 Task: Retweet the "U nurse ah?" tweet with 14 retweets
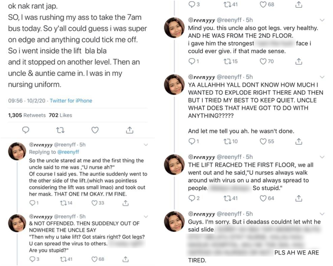pyautogui.click(x=63, y=203)
